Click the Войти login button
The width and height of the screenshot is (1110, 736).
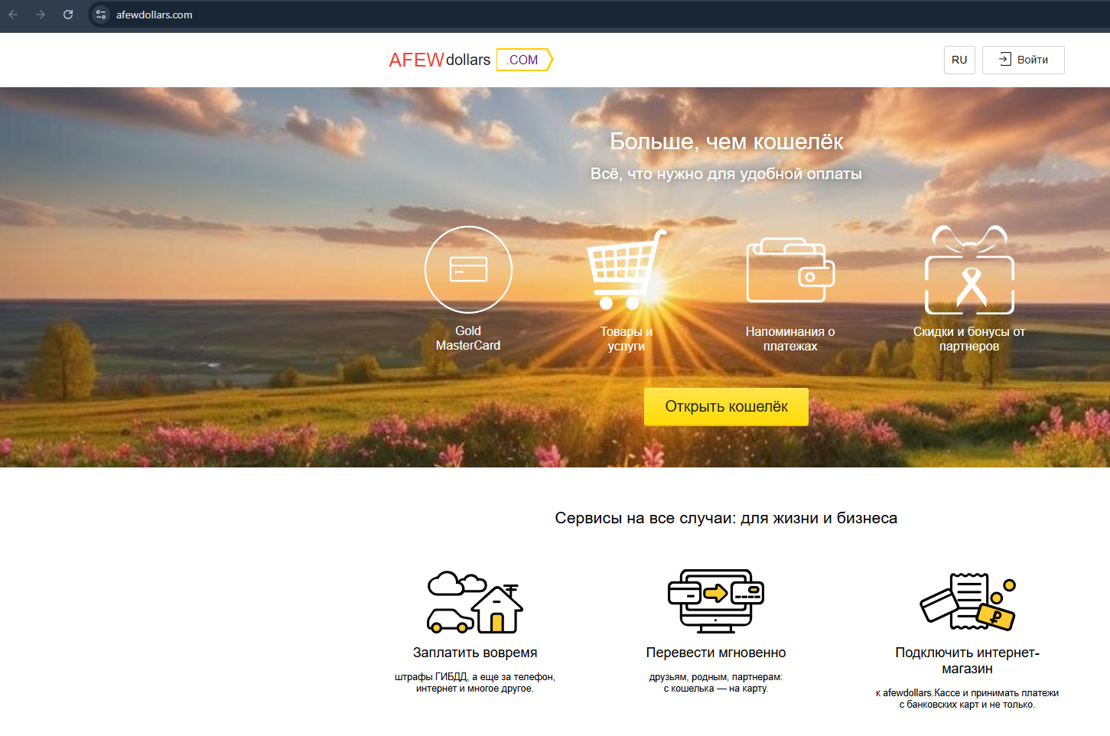1024,60
